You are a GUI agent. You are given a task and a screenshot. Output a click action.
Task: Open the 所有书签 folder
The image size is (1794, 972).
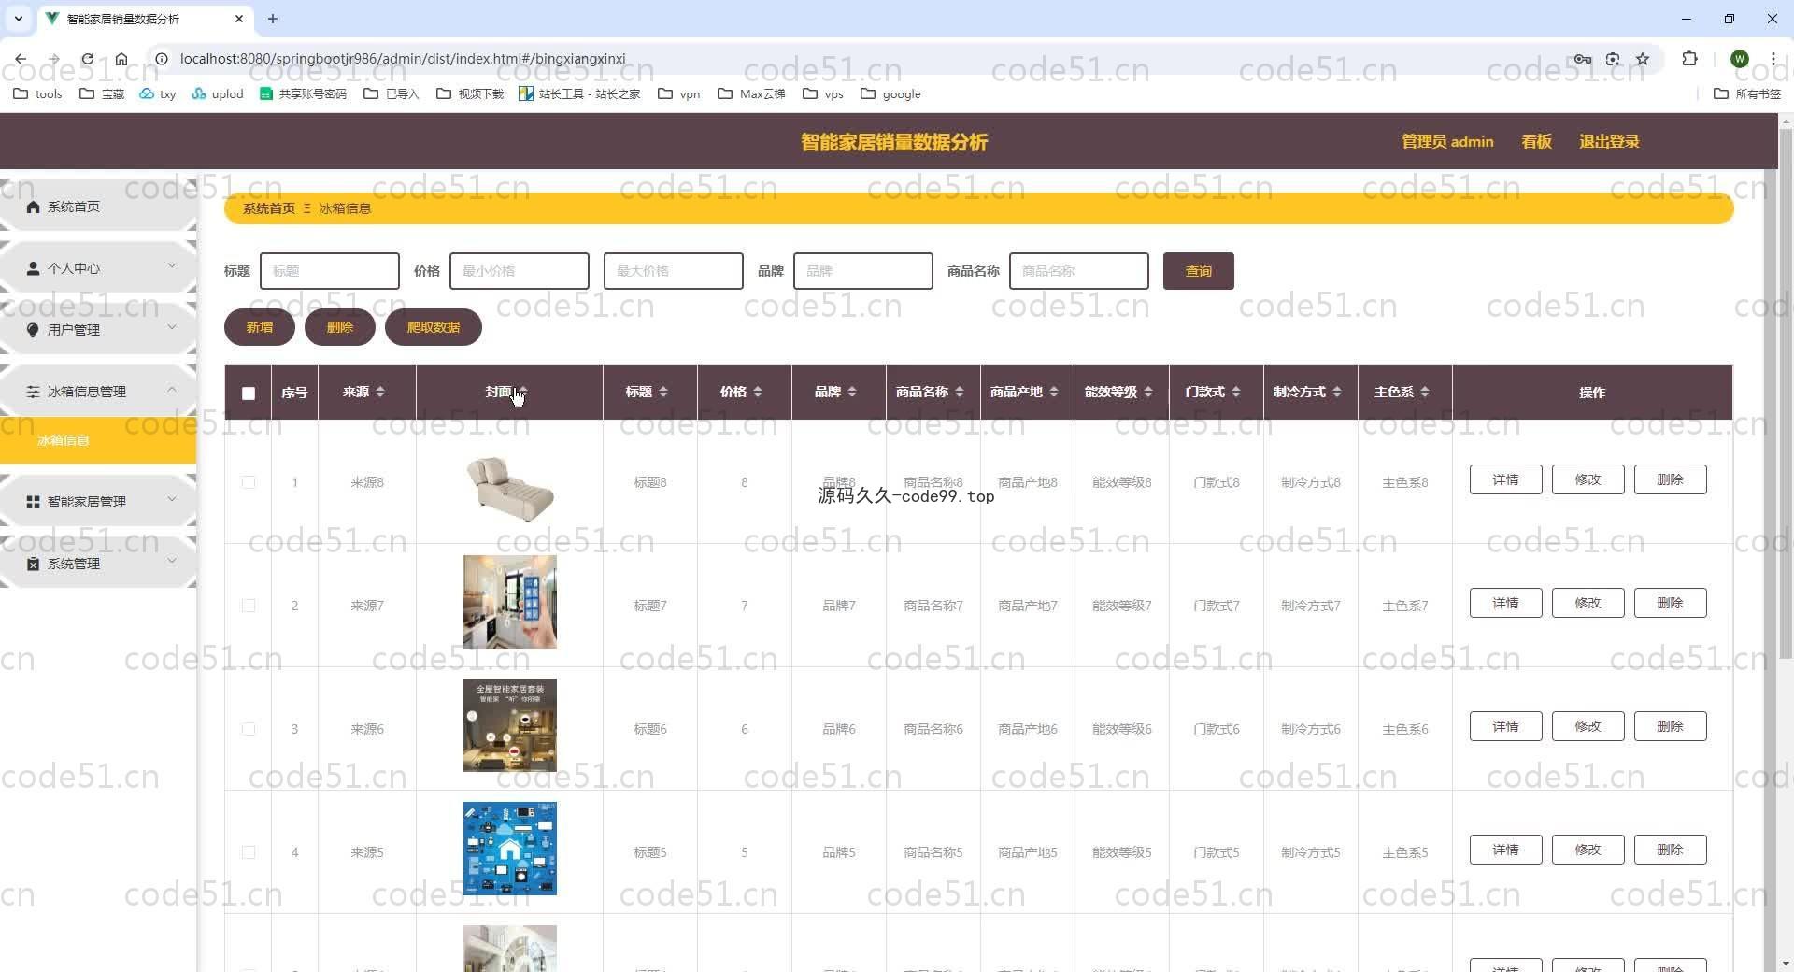[x=1747, y=93]
